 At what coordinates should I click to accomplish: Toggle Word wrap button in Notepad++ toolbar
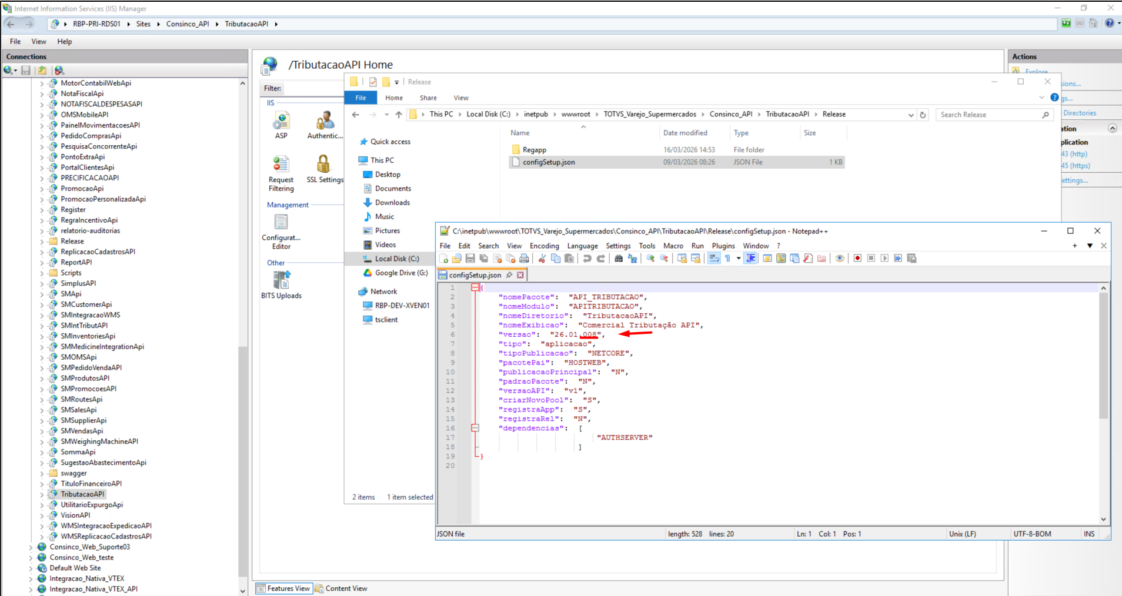714,259
